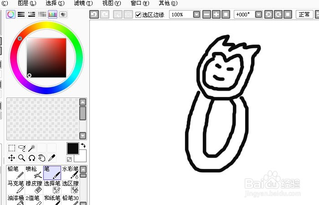Select the 选区擦 selection eraser
This screenshot has height=205, width=319.
70,187
